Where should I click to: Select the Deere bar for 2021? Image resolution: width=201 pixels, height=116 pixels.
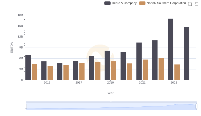[139, 61]
